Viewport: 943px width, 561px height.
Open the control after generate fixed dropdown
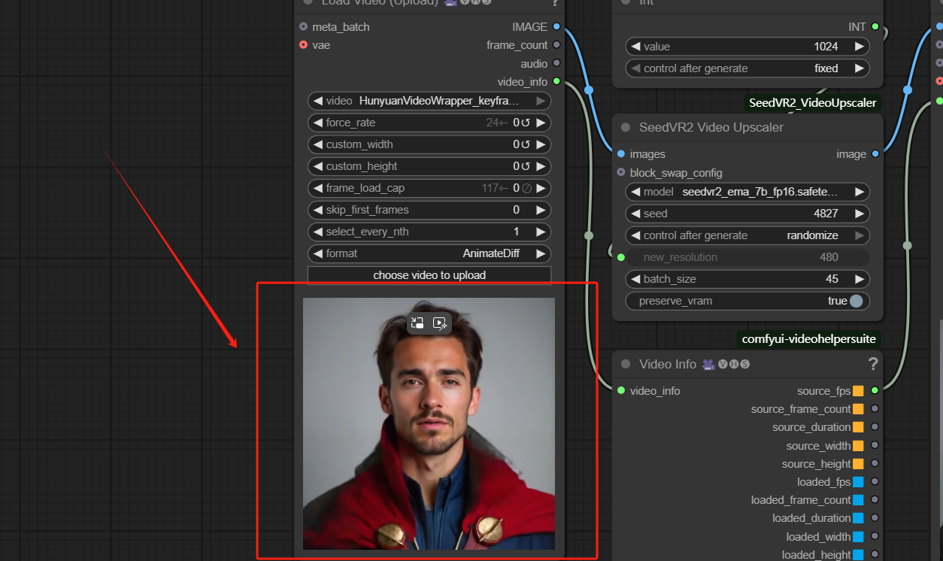click(x=747, y=68)
